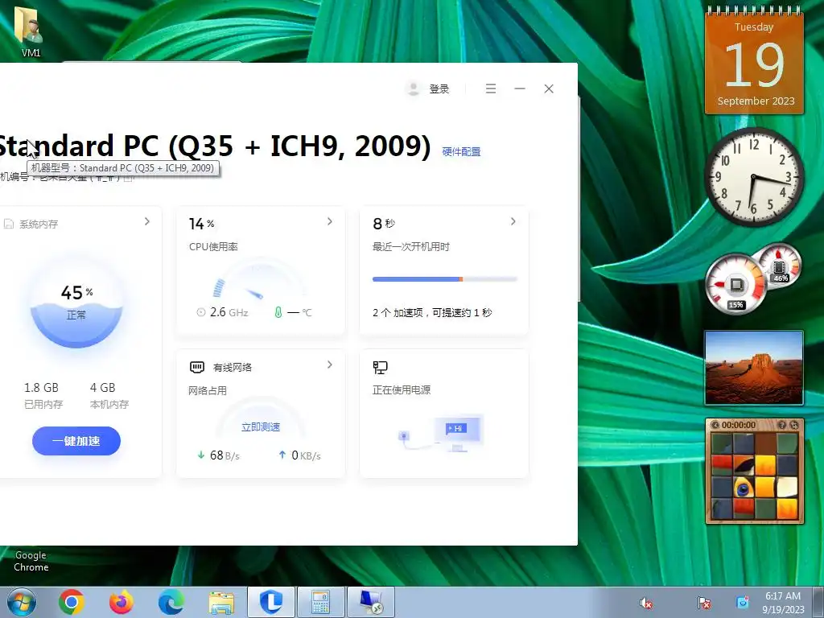Minimize the PC manager window
Screen dimensions: 824x618
520,89
